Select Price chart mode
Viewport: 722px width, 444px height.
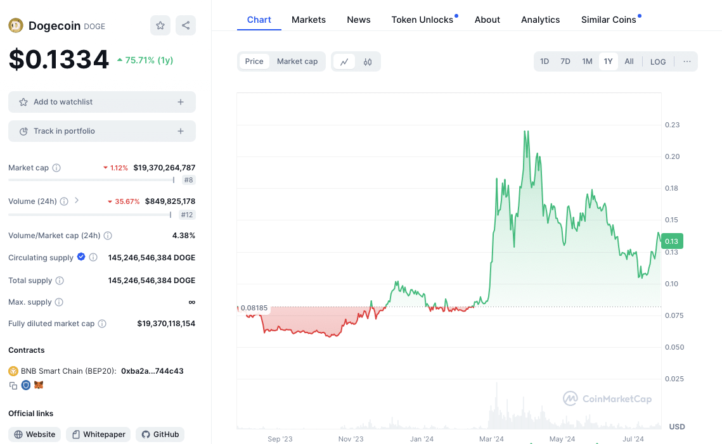(254, 61)
